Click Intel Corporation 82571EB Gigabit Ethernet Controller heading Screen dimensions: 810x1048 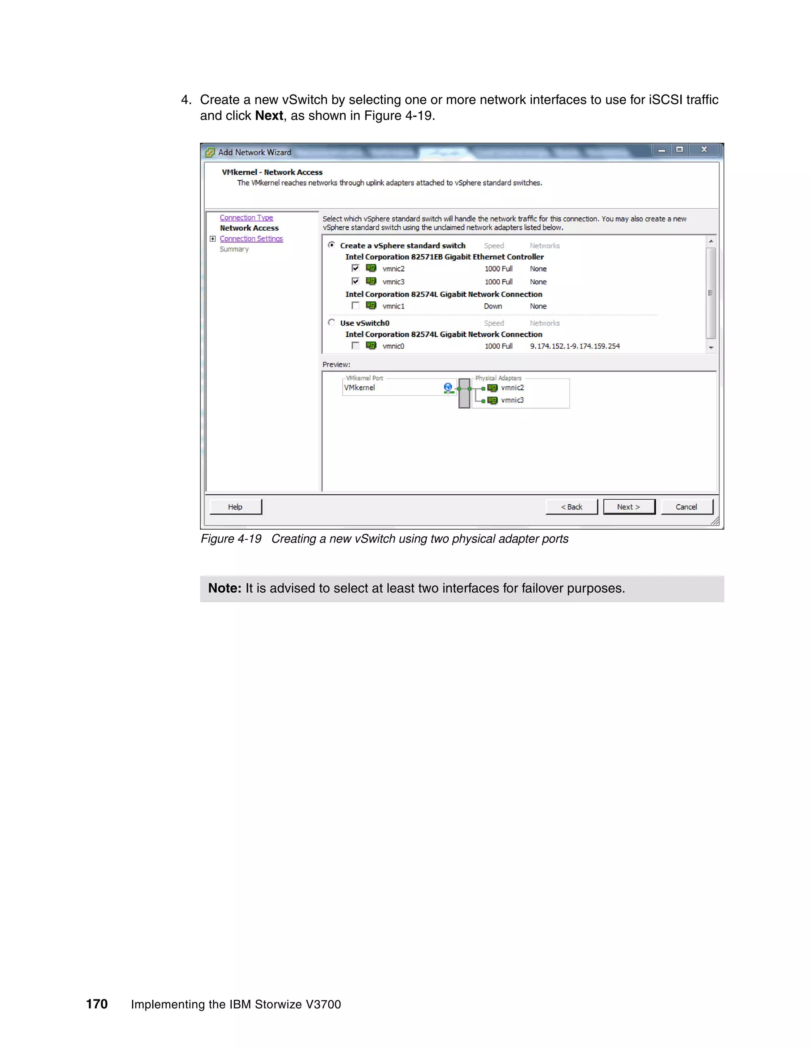(x=444, y=257)
